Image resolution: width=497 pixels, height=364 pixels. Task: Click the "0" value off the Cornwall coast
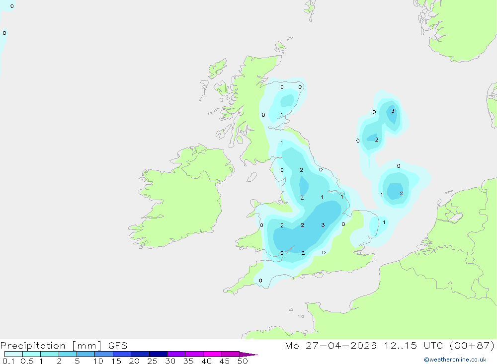[x=260, y=281]
